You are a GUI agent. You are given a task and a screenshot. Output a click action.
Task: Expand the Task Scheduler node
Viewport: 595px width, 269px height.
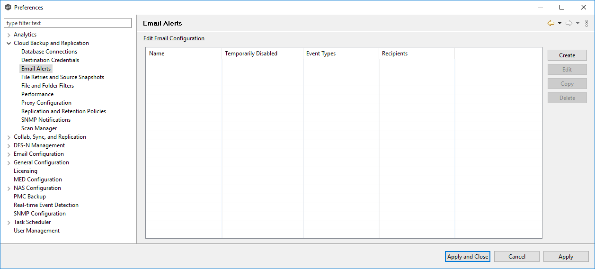(9, 222)
